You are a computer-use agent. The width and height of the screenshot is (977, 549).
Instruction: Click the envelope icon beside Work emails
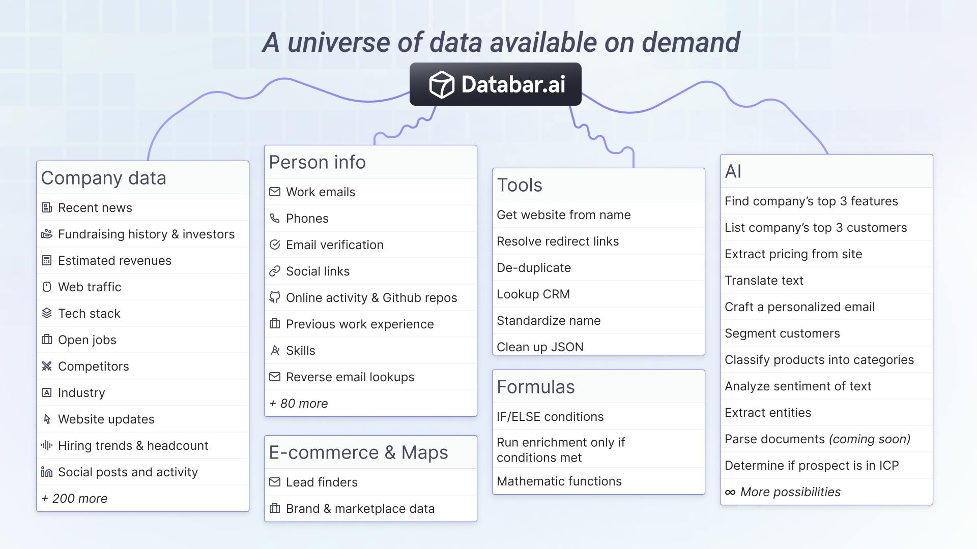click(275, 192)
